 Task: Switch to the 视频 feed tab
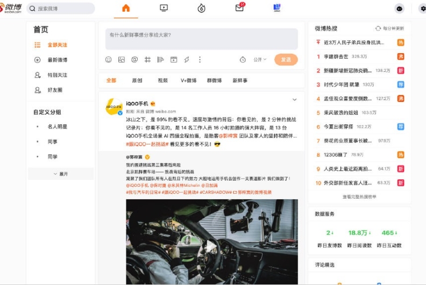pyautogui.click(x=163, y=81)
